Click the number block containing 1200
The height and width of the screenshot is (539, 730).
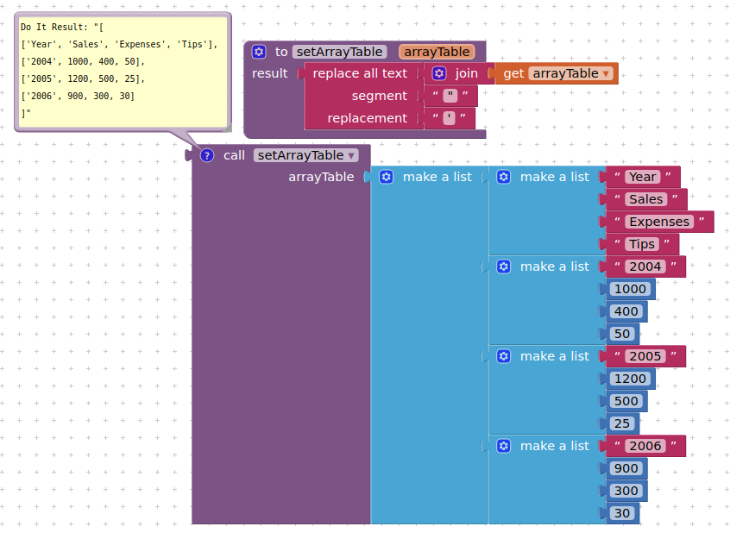click(627, 379)
